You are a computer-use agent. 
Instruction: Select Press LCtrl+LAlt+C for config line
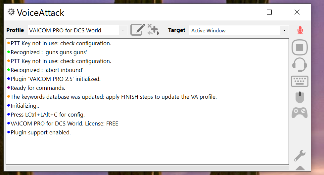46,115
